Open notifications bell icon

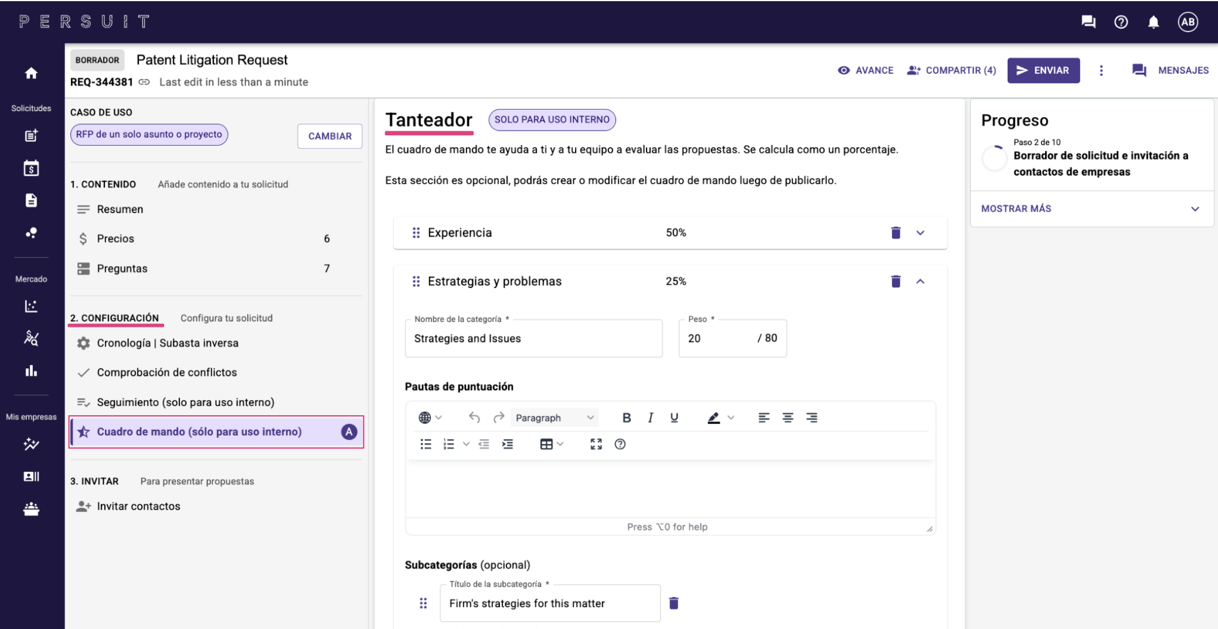pyautogui.click(x=1154, y=22)
